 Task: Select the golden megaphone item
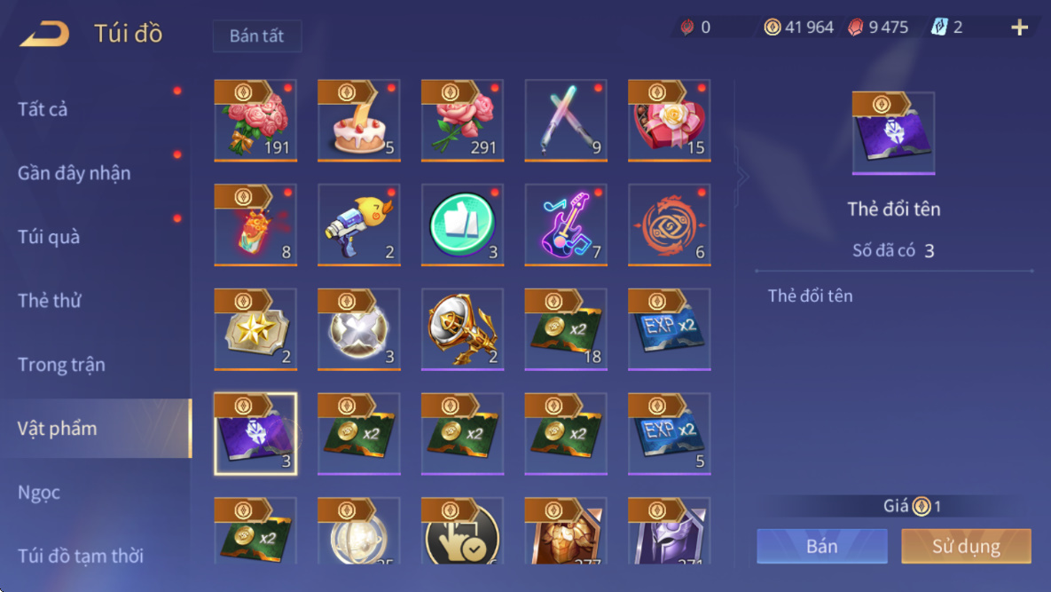pyautogui.click(x=462, y=329)
